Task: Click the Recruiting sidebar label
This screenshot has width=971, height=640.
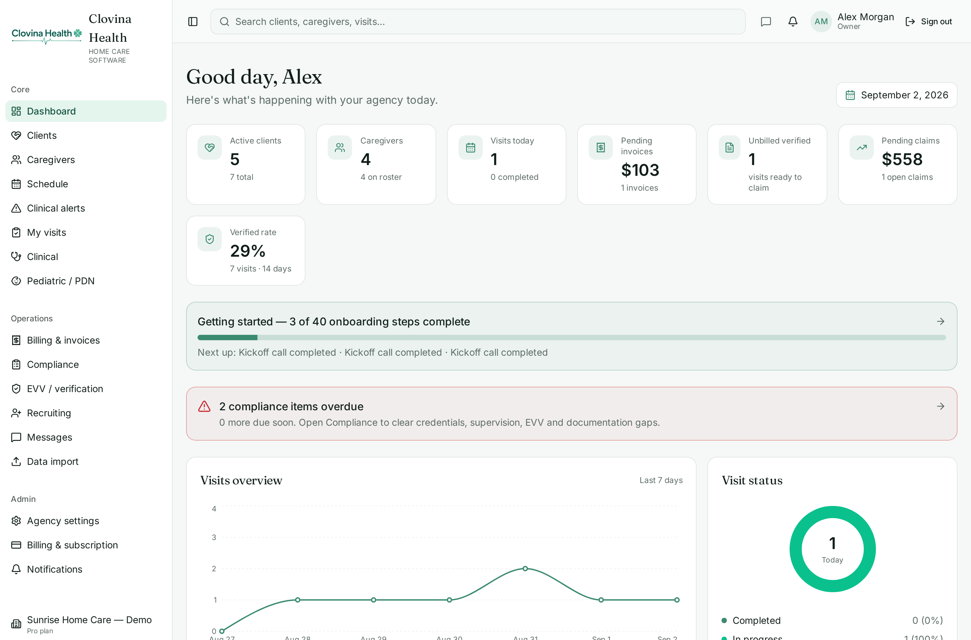Action: (x=49, y=413)
